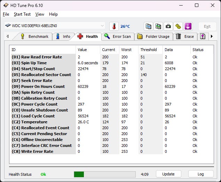The image size is (221, 182).
Task: Open the options gear icon
Action: 178,26
